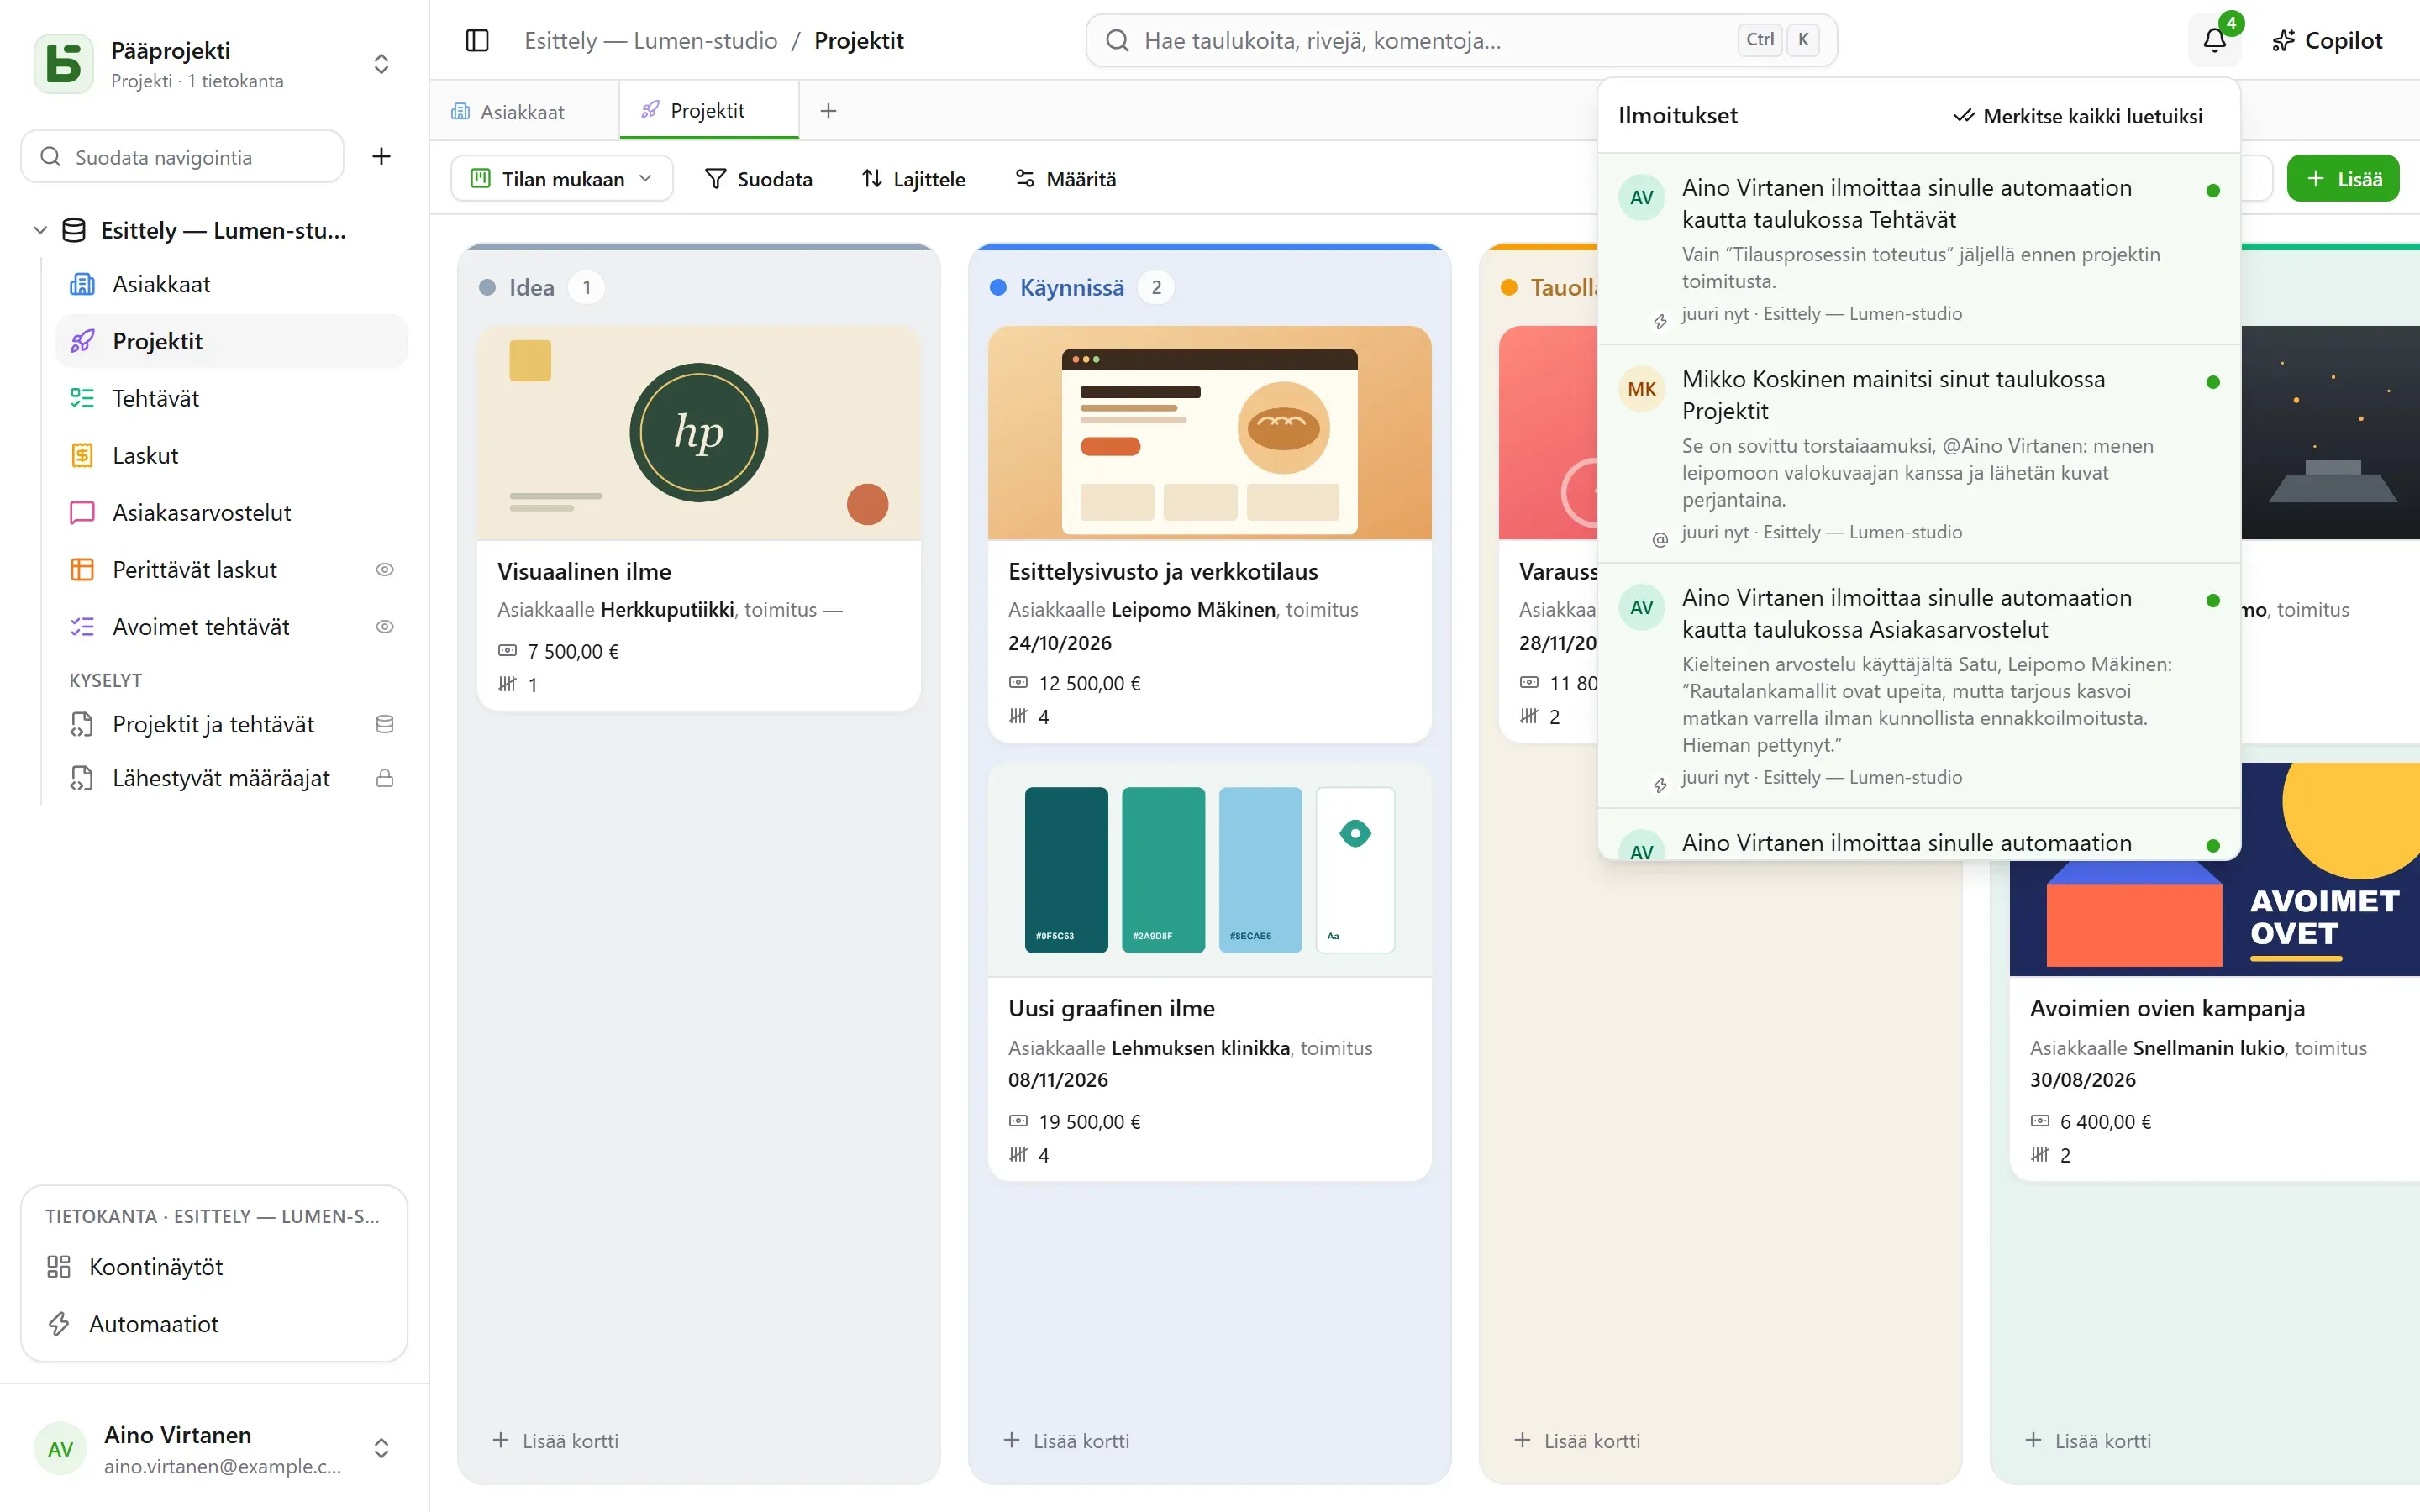Expand the Pääprojekti workspace switcher
The width and height of the screenshot is (2420, 1512).
[x=381, y=64]
